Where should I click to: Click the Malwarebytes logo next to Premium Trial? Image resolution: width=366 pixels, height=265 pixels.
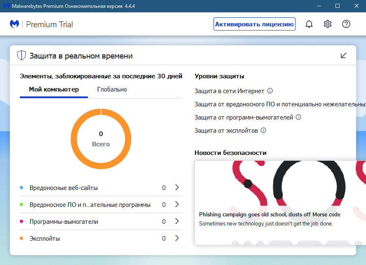[14, 24]
